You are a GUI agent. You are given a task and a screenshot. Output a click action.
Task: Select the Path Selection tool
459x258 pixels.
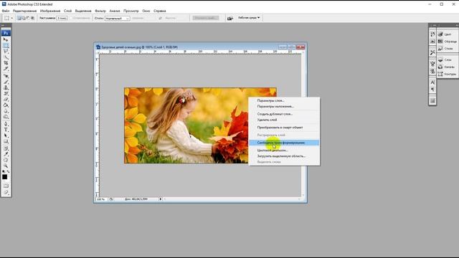(6, 135)
